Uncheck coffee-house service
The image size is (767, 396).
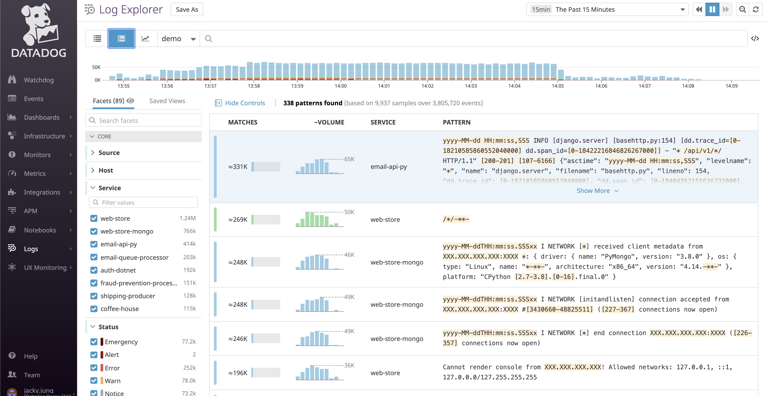[94, 309]
